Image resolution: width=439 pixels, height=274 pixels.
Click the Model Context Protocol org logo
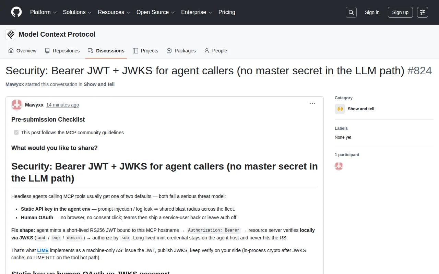[x=11, y=35]
